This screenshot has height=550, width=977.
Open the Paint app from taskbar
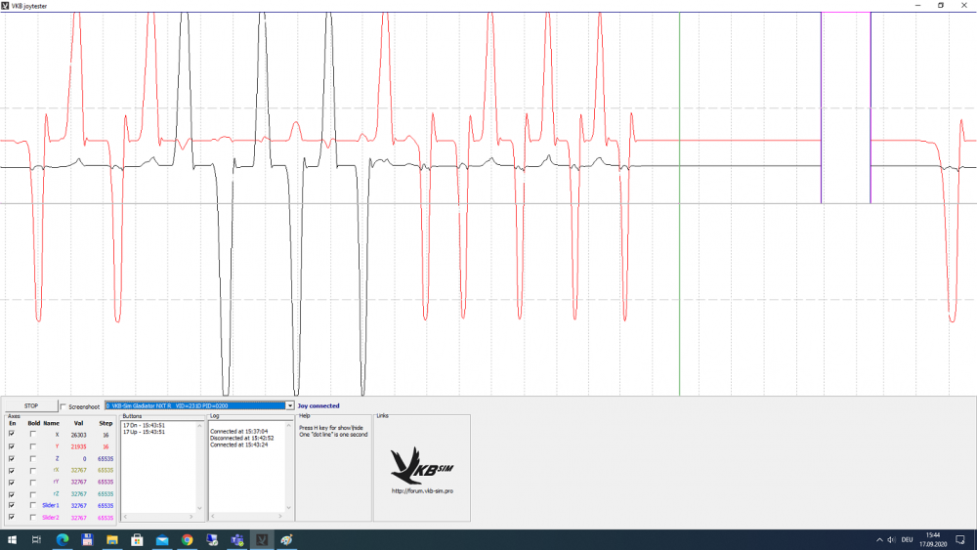286,539
